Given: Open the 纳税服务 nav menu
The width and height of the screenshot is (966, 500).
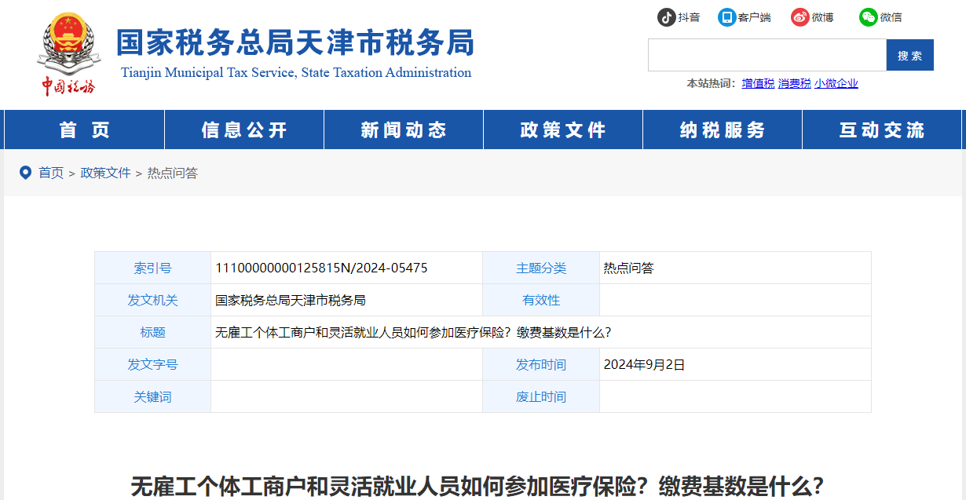Looking at the screenshot, I should tap(723, 130).
